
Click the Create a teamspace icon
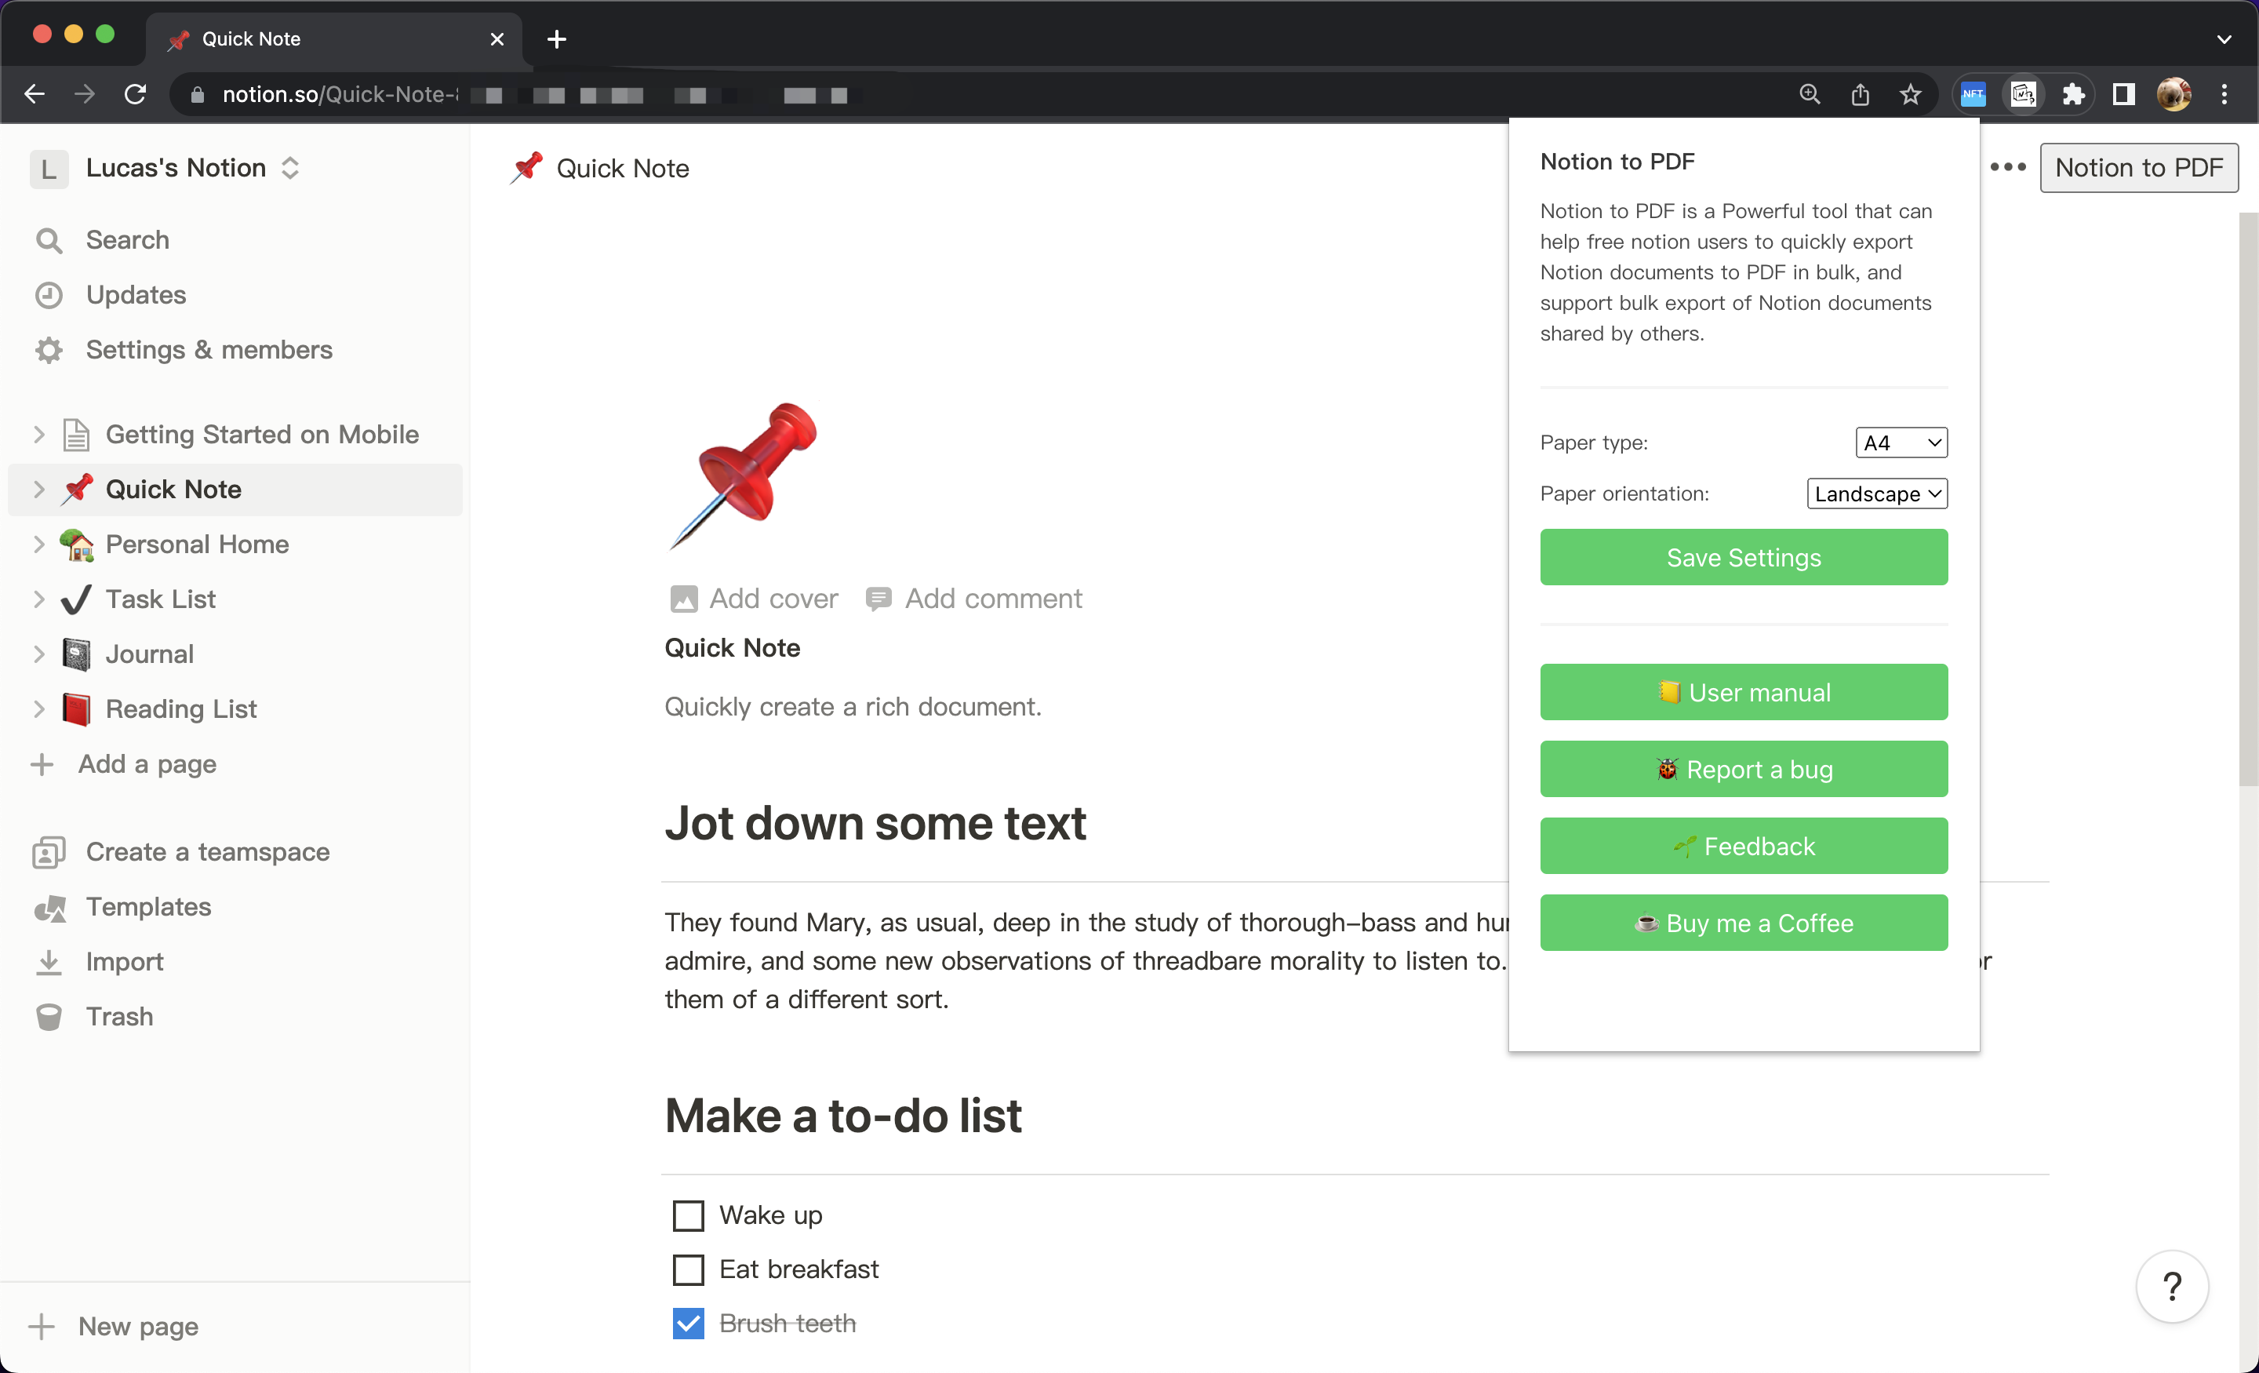click(x=49, y=852)
